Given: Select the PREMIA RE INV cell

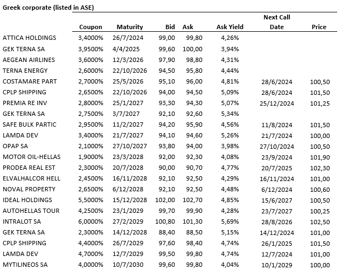Looking at the screenshot, I should click(26, 103).
